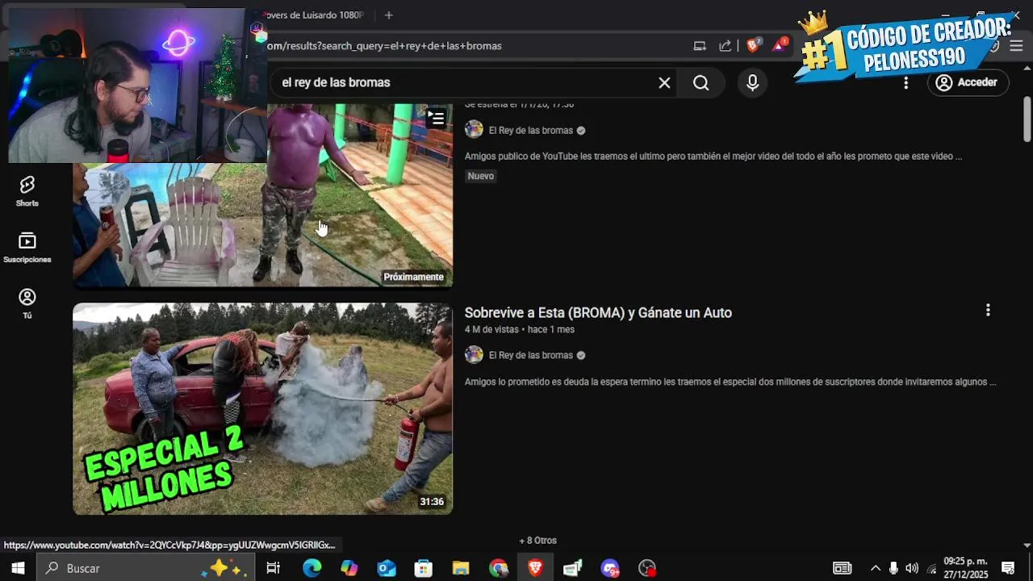The width and height of the screenshot is (1033, 581).
Task: Start voice search with the microphone
Action: pos(752,82)
